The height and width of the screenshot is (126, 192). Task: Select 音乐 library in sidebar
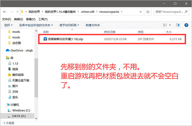pos(13,97)
